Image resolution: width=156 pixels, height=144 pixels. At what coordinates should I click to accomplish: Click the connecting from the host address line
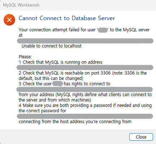pyautogui.click(x=75, y=122)
